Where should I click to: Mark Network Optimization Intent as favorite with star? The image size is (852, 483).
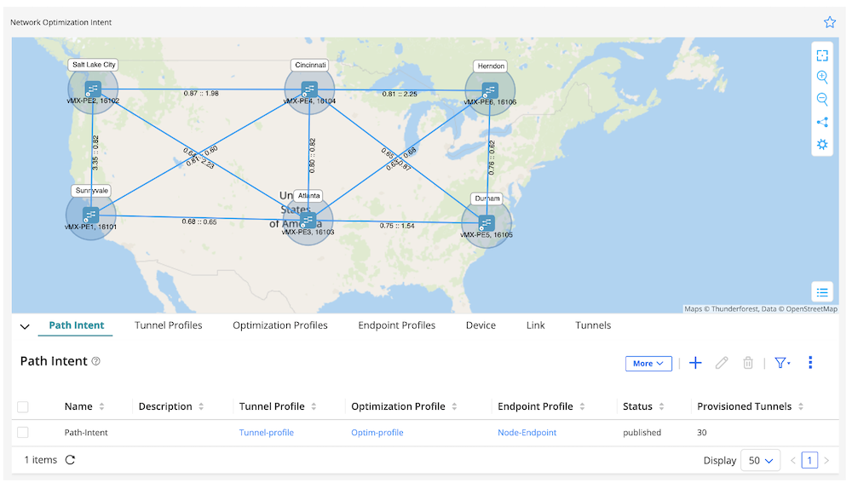(829, 22)
